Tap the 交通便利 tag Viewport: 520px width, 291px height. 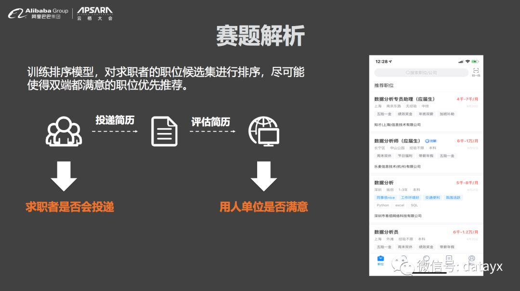[x=432, y=198]
